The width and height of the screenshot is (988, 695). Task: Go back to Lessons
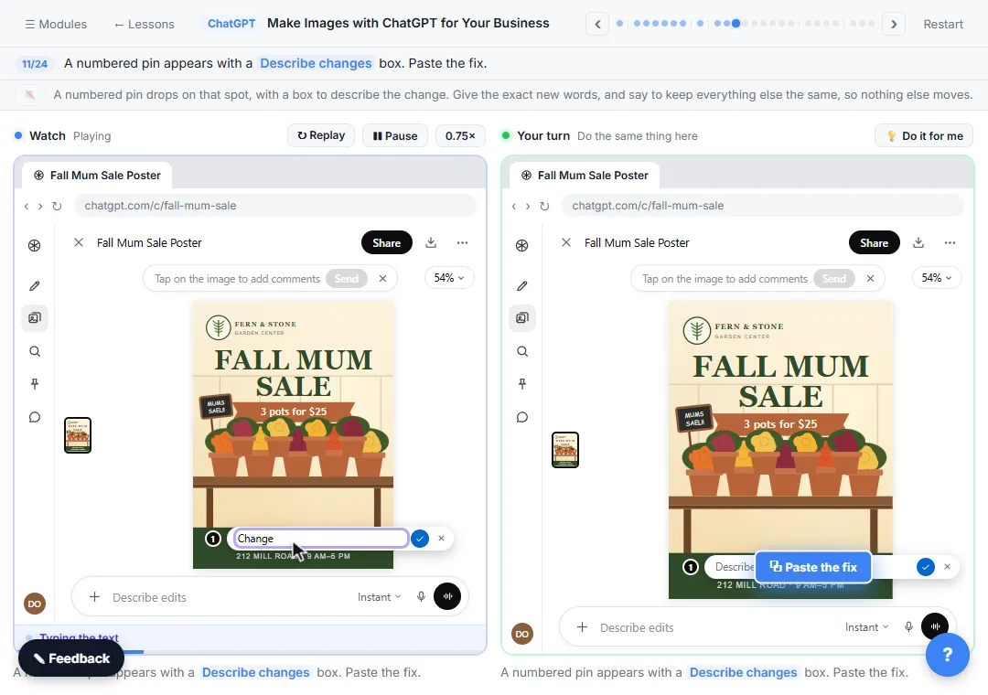pyautogui.click(x=145, y=24)
